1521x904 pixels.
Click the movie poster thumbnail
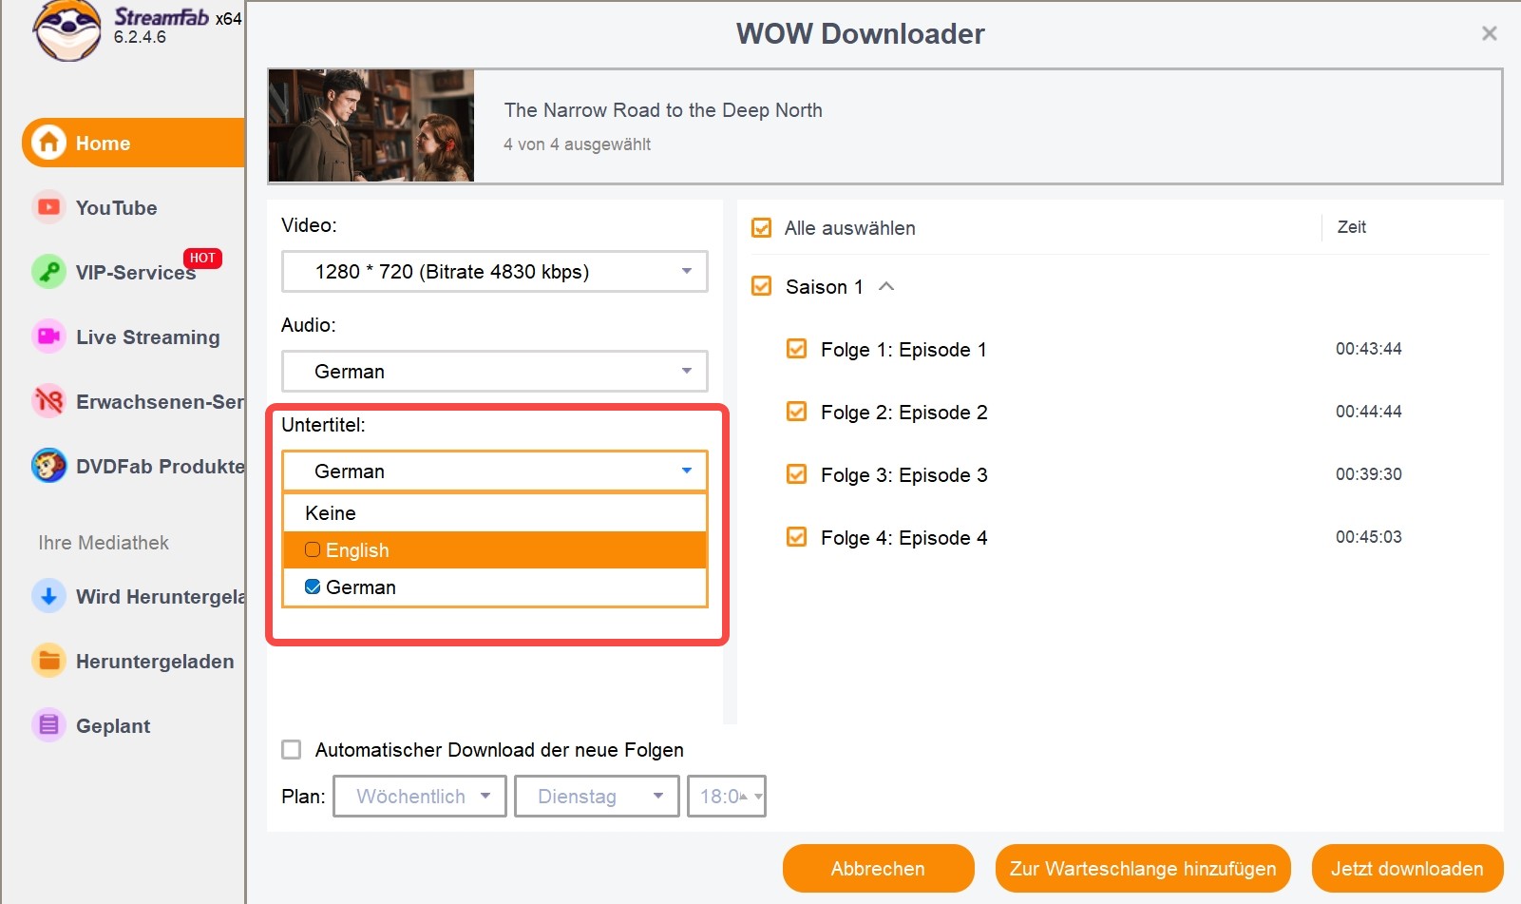371,125
